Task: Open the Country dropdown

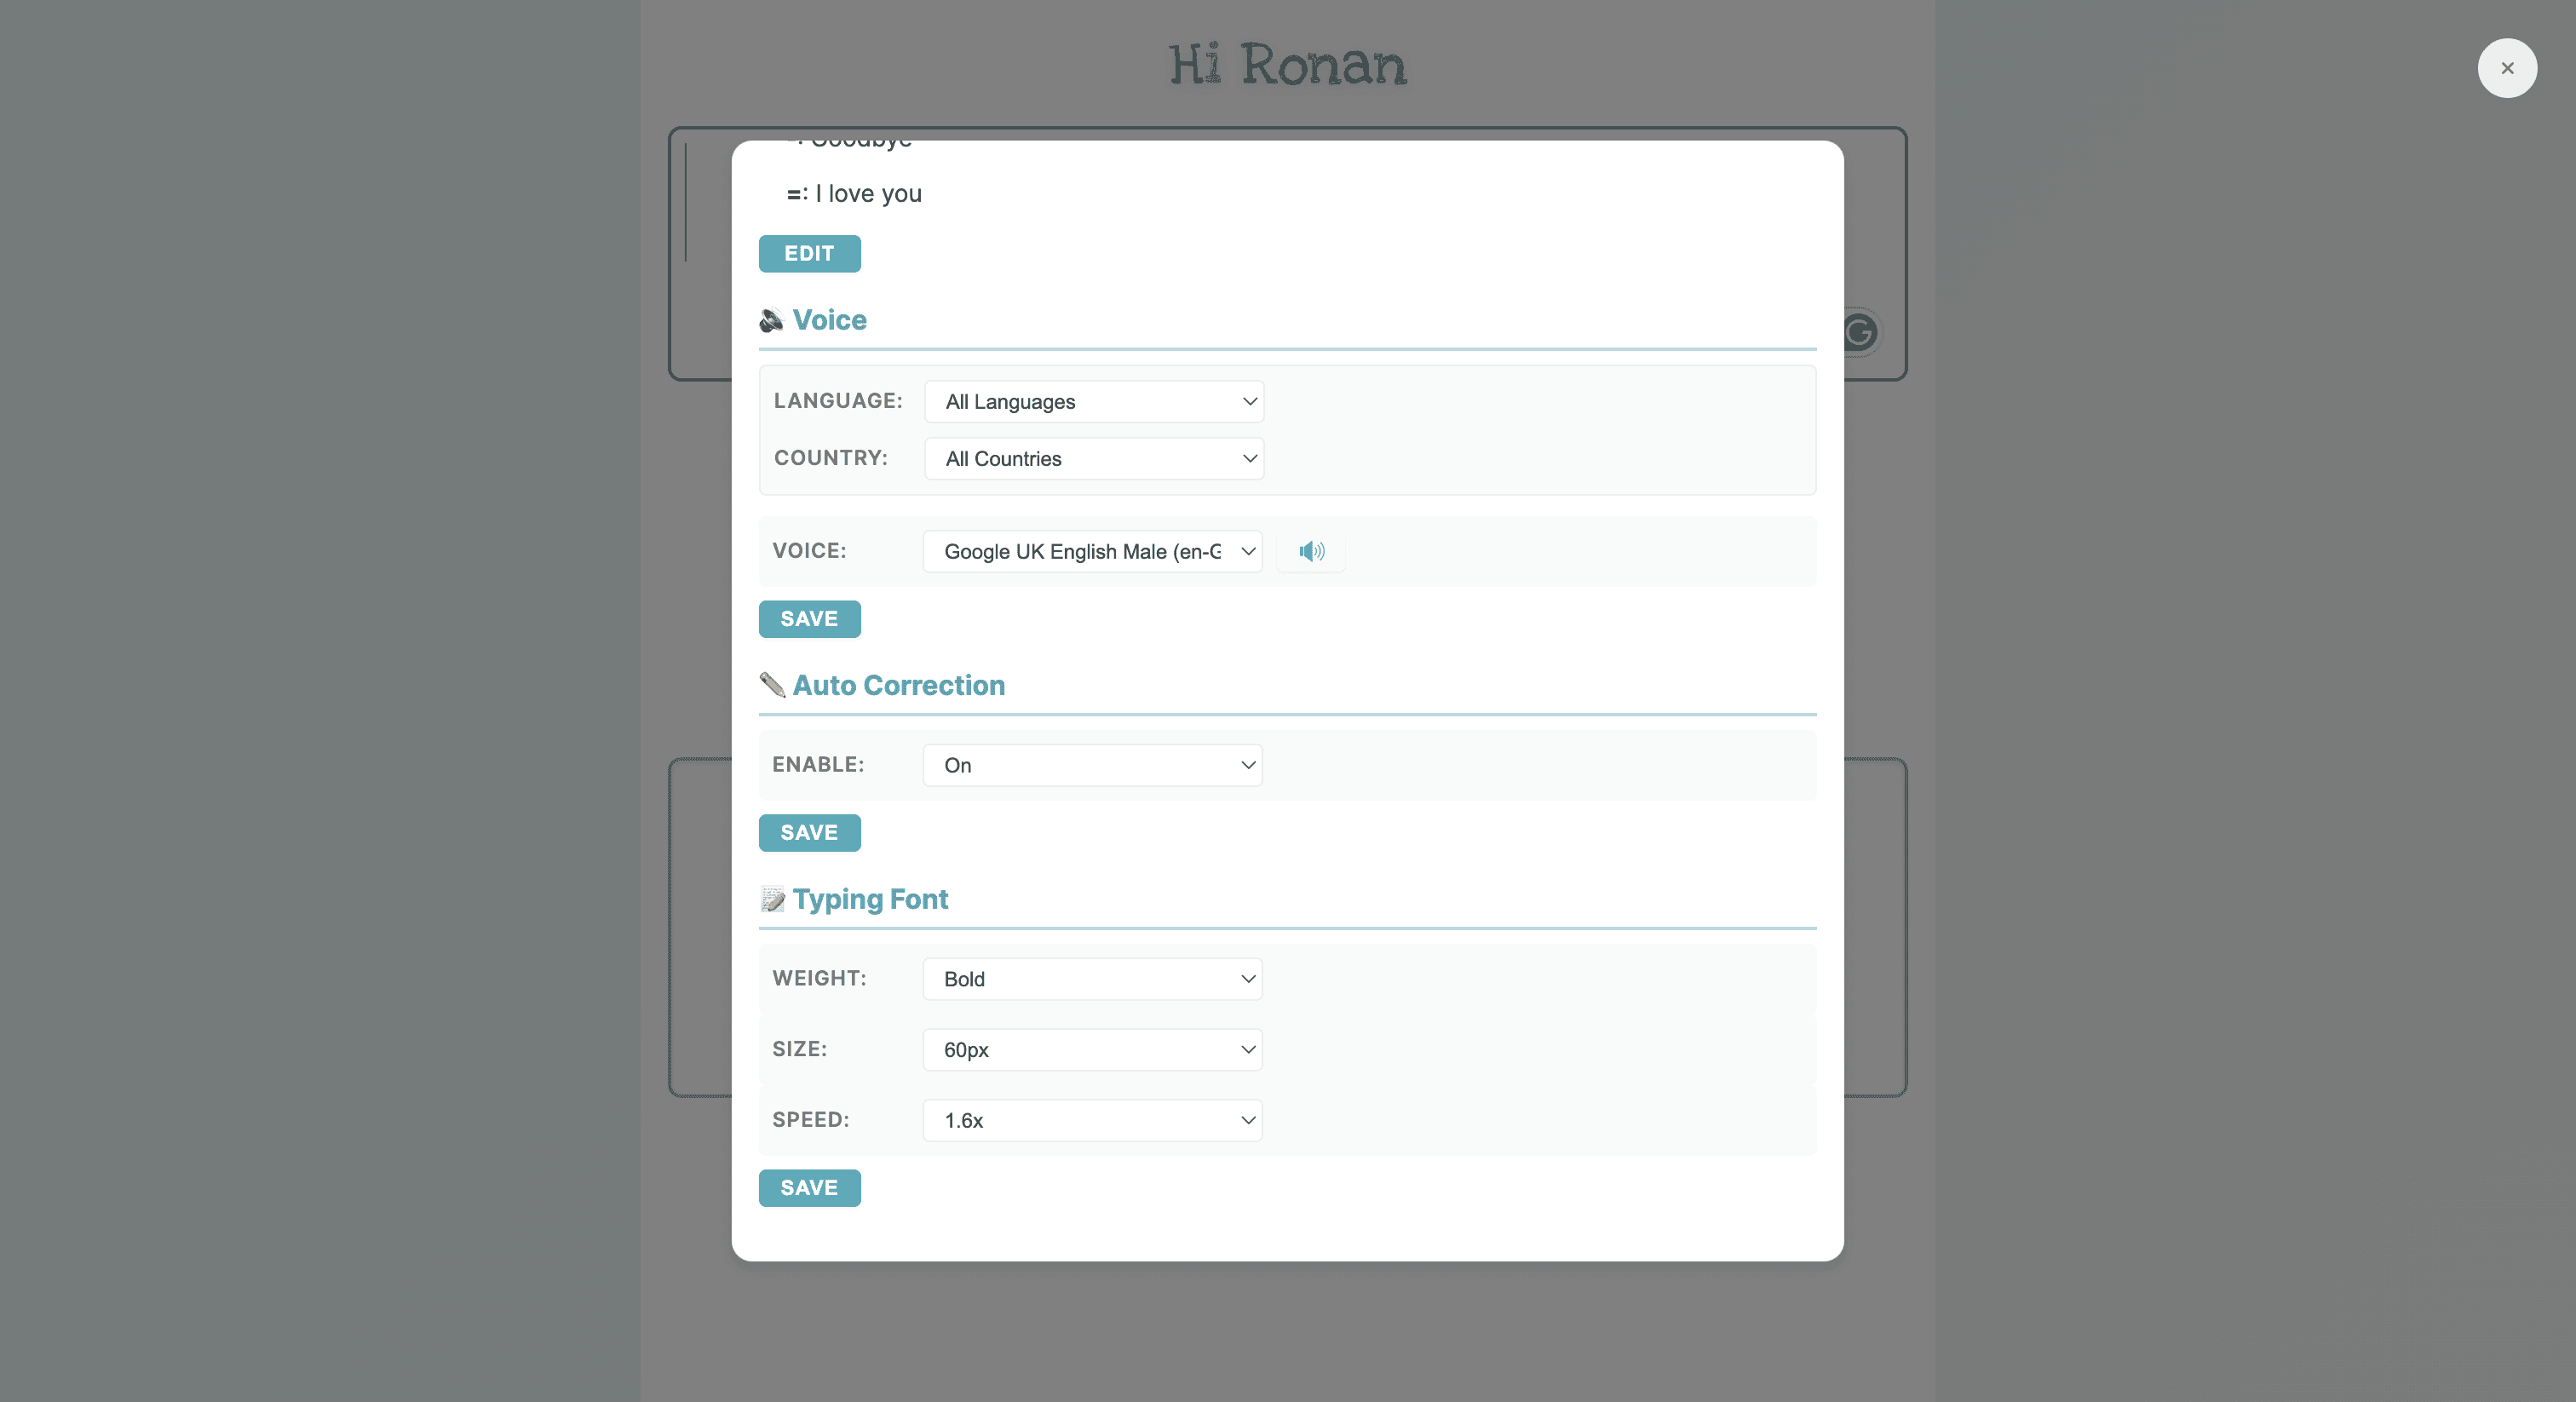Action: click(1094, 459)
